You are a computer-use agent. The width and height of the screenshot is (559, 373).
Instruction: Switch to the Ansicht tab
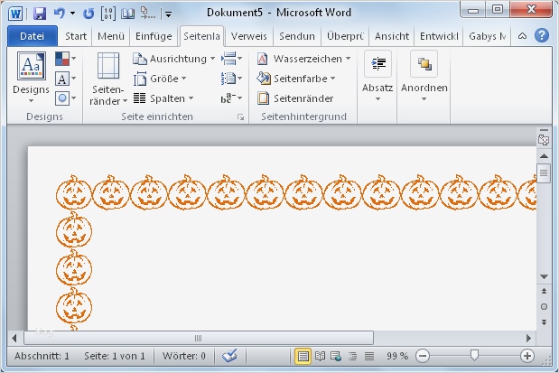392,36
